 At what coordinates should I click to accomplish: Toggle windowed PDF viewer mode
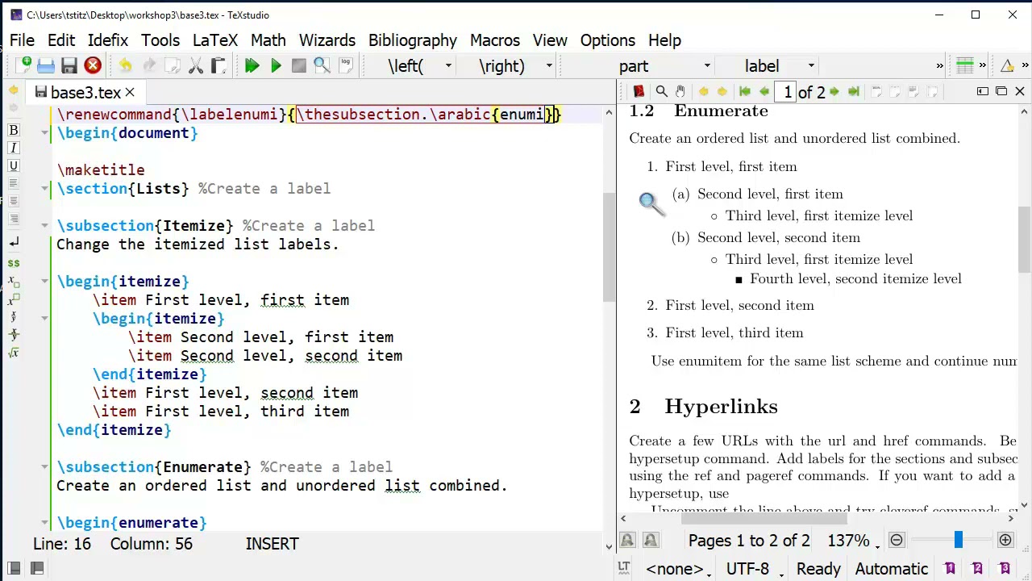click(x=1001, y=92)
